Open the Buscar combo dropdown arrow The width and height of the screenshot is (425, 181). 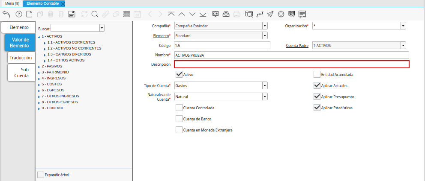(x=102, y=28)
